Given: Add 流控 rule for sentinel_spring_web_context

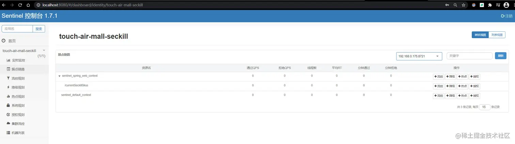Looking at the screenshot, I should pos(439,77).
